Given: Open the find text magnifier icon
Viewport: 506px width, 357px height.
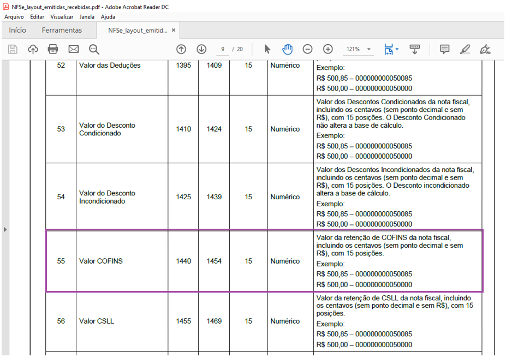Looking at the screenshot, I should 94,49.
